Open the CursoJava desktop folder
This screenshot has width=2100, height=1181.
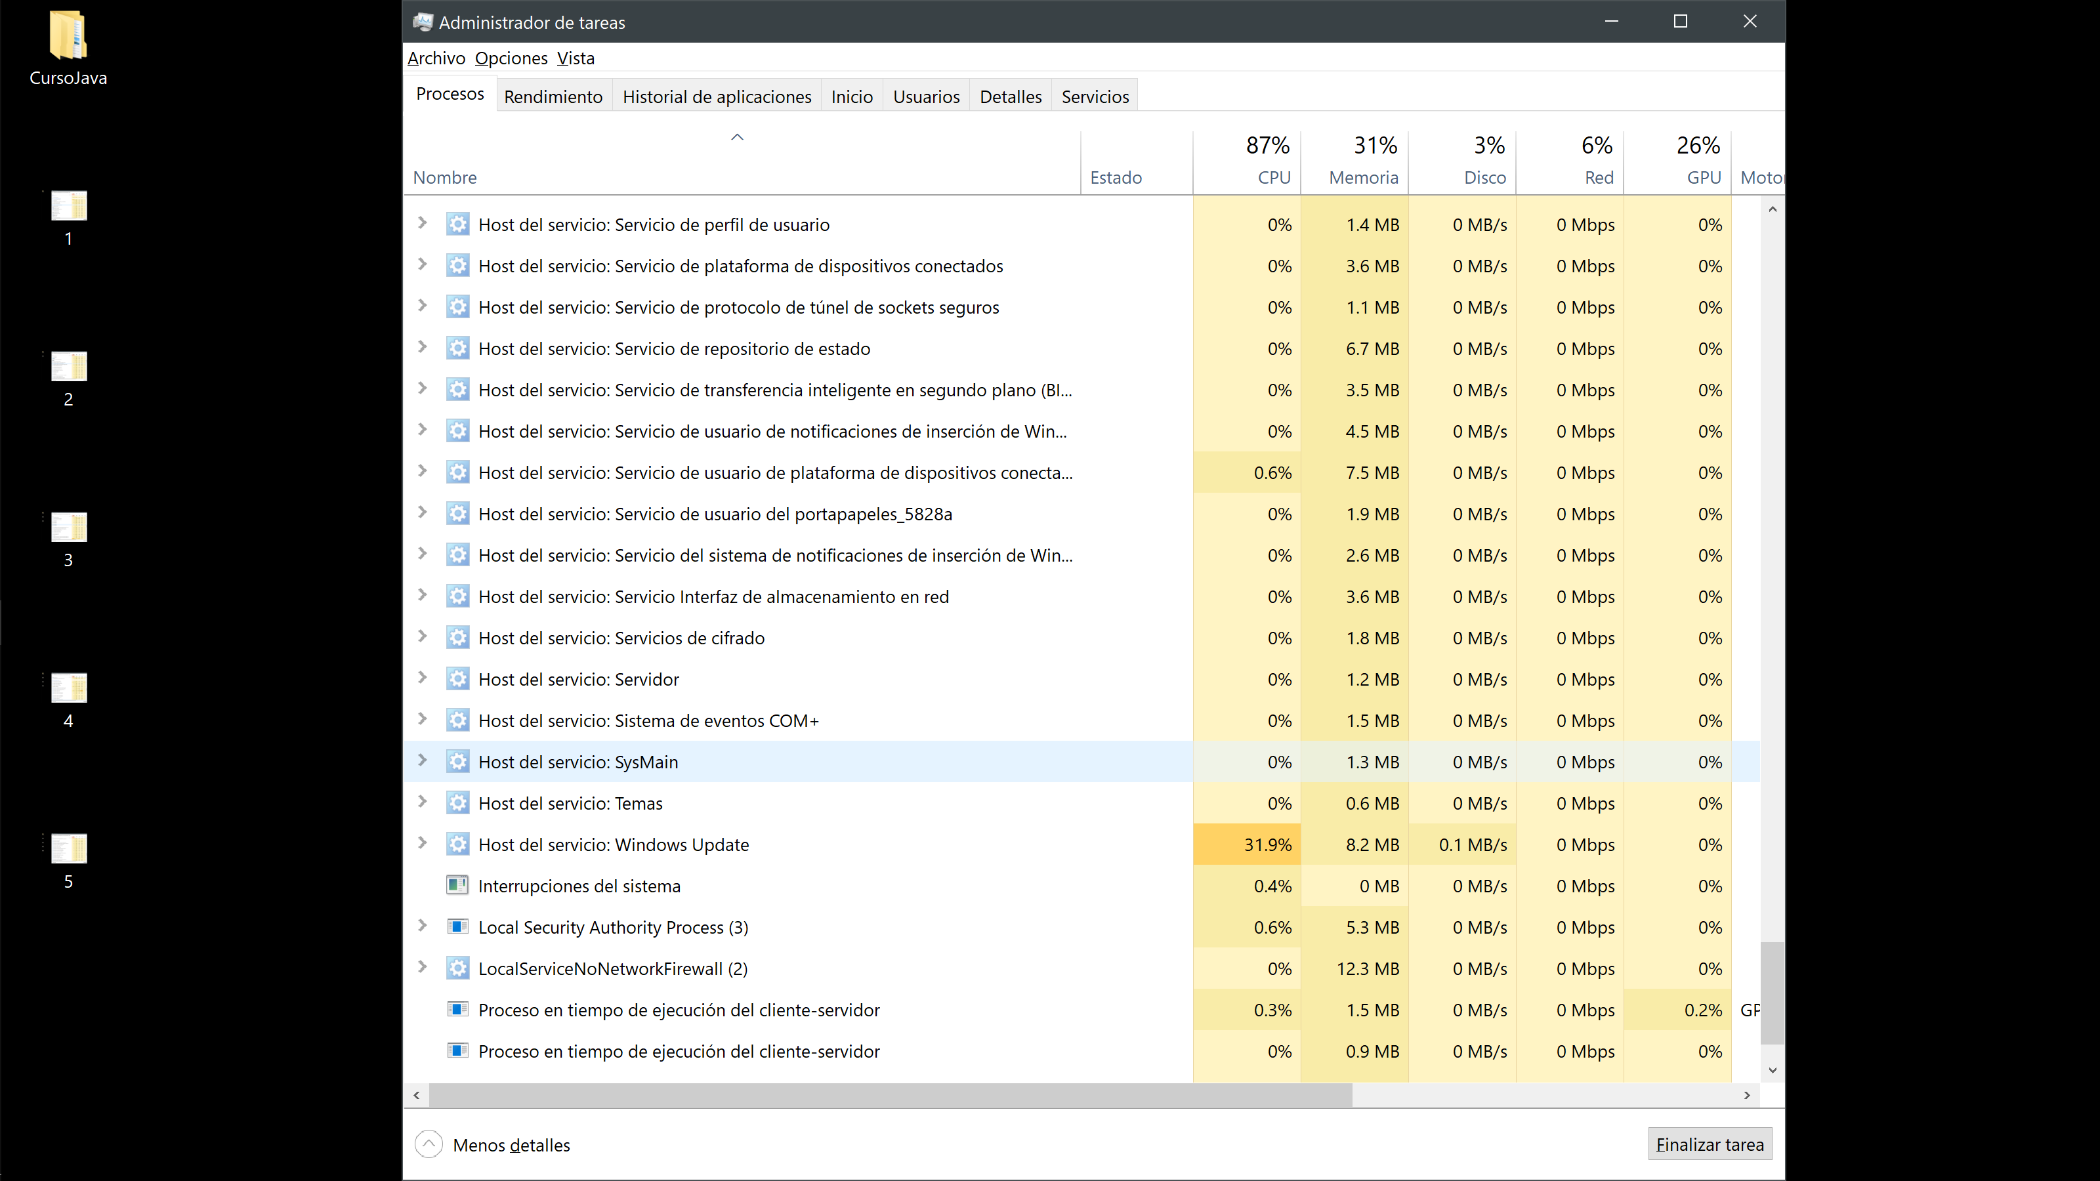(68, 37)
